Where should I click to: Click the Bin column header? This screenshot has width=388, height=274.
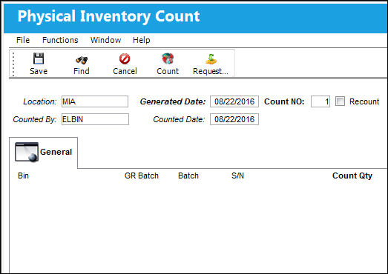[x=23, y=176]
